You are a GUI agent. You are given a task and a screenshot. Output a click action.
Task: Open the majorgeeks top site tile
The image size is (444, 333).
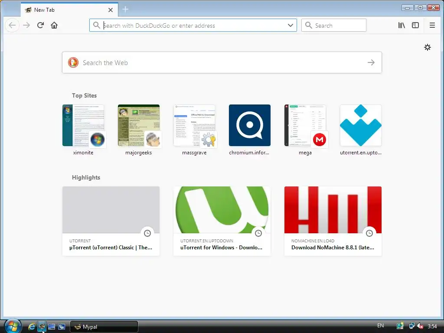click(139, 125)
